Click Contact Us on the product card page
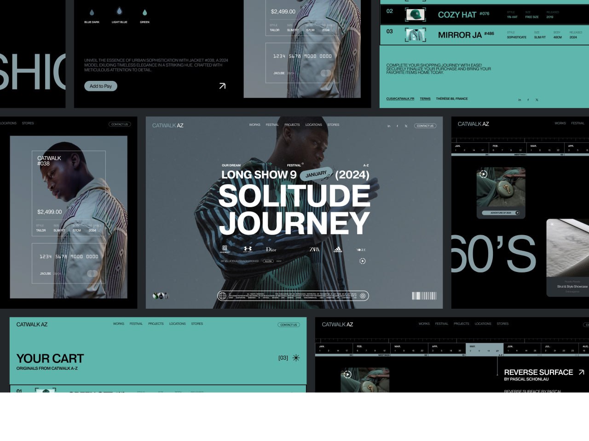The width and height of the screenshot is (589, 441). 120,124
